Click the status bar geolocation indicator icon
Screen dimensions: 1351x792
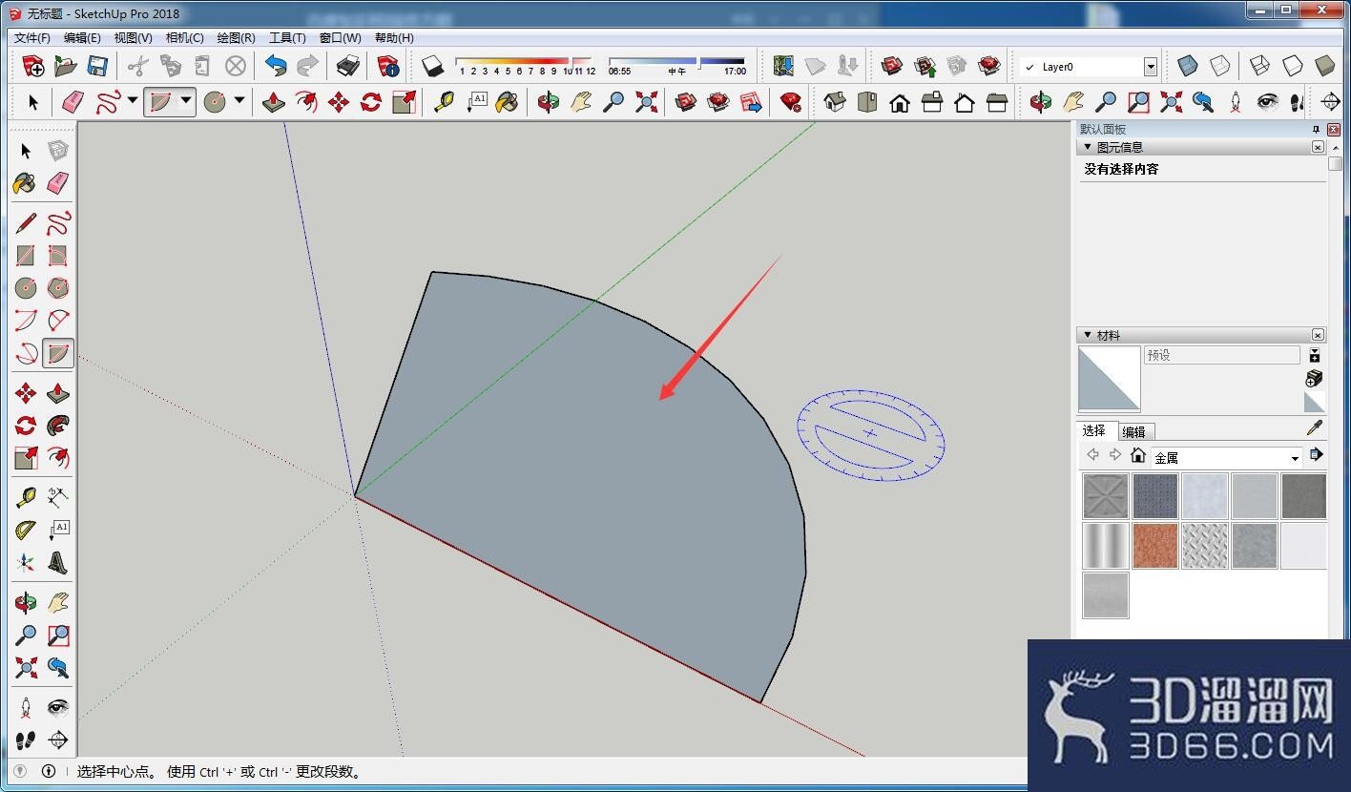(x=20, y=771)
